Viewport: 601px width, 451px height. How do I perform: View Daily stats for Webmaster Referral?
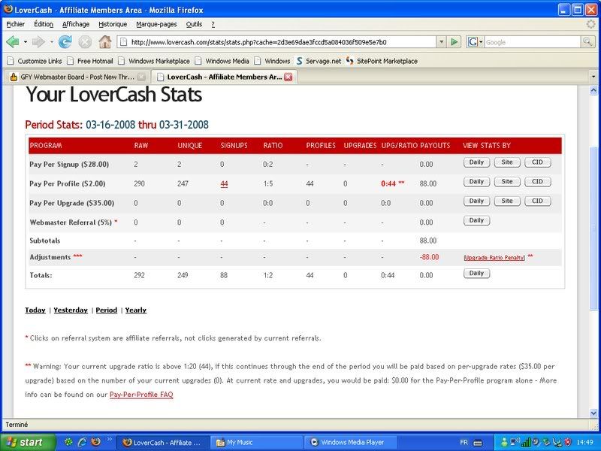476,220
